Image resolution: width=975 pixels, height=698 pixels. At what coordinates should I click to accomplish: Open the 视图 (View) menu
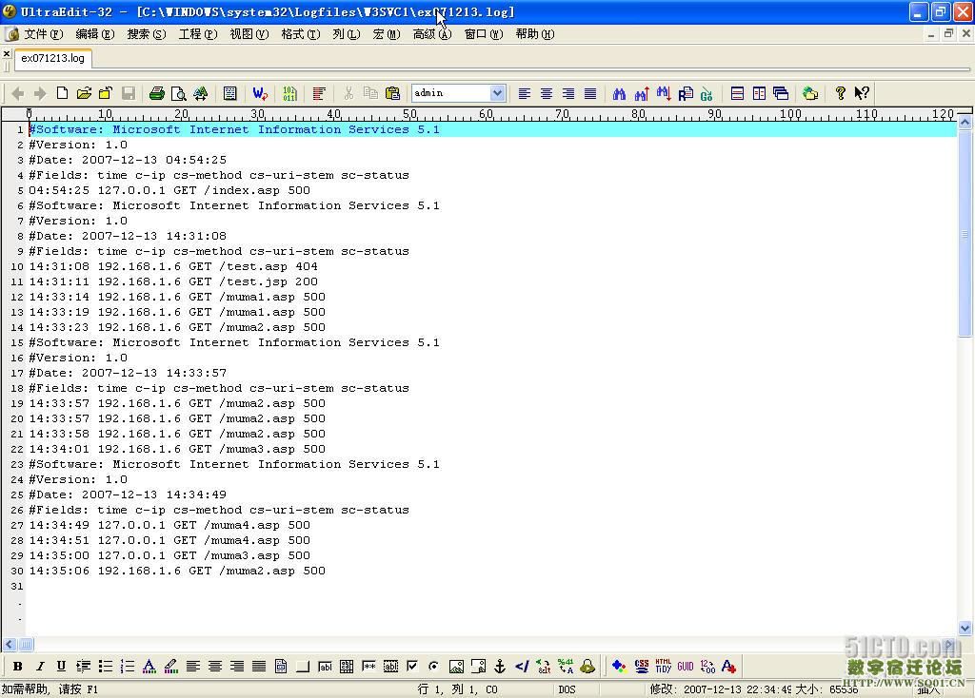tap(249, 34)
